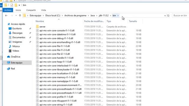Navigate to 'Disco local (C:)' breadcrumb
189x106 pixels.
click(53, 16)
